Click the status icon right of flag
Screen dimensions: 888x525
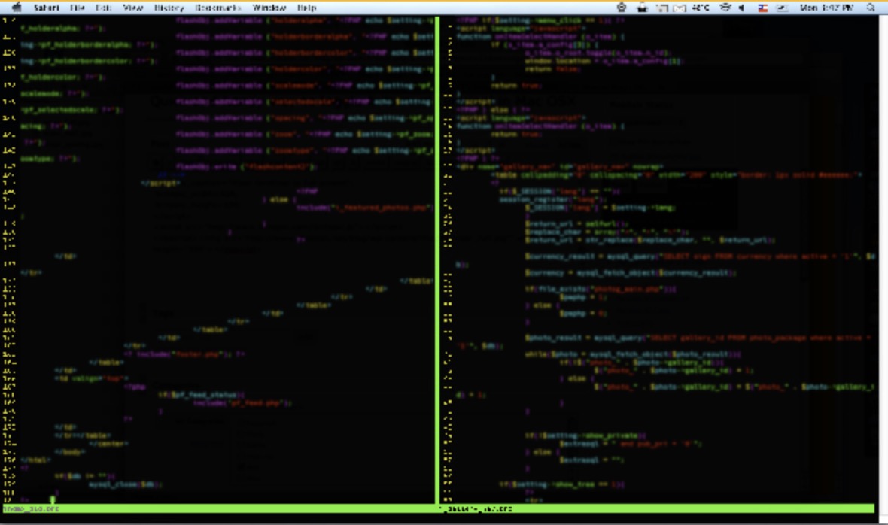[782, 8]
